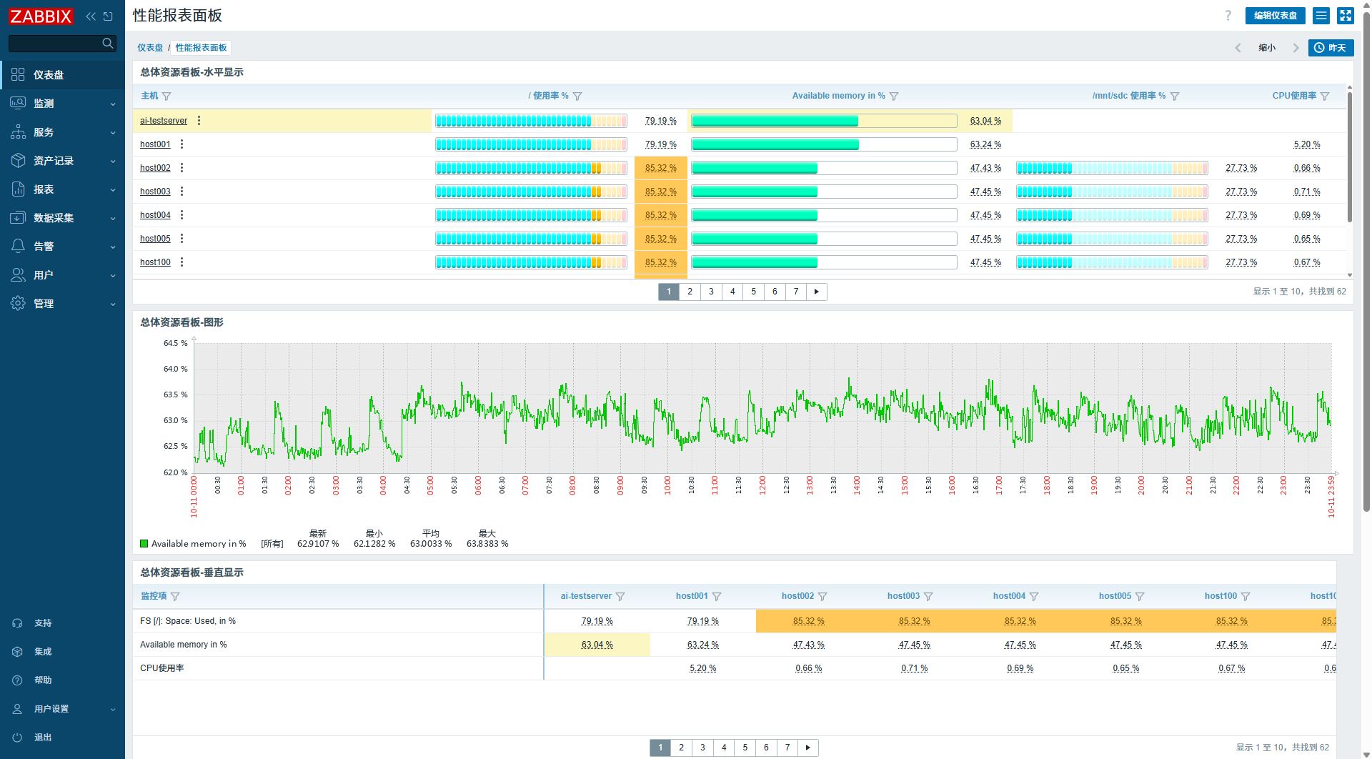The width and height of the screenshot is (1372, 759).
Task: Go to previous time period arrow
Action: tap(1238, 48)
